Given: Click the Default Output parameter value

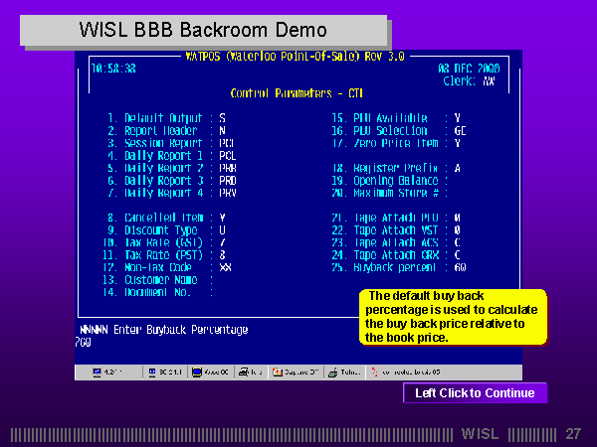Looking at the screenshot, I should pyautogui.click(x=222, y=117).
